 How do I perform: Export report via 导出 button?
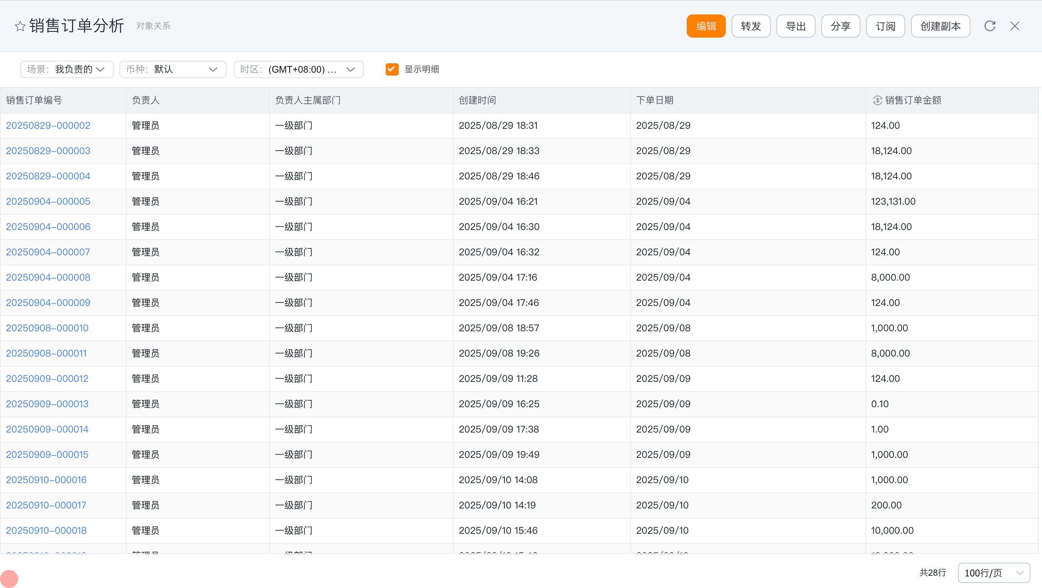795,26
